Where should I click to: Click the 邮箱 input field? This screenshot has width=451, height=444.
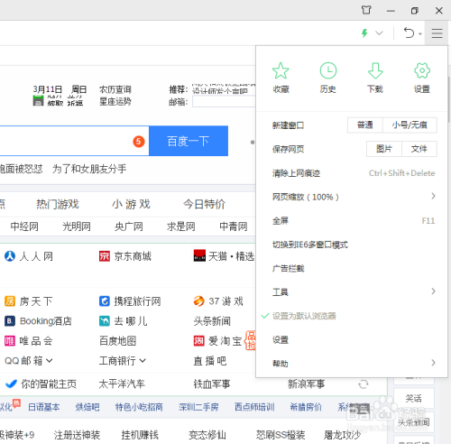pos(224,102)
